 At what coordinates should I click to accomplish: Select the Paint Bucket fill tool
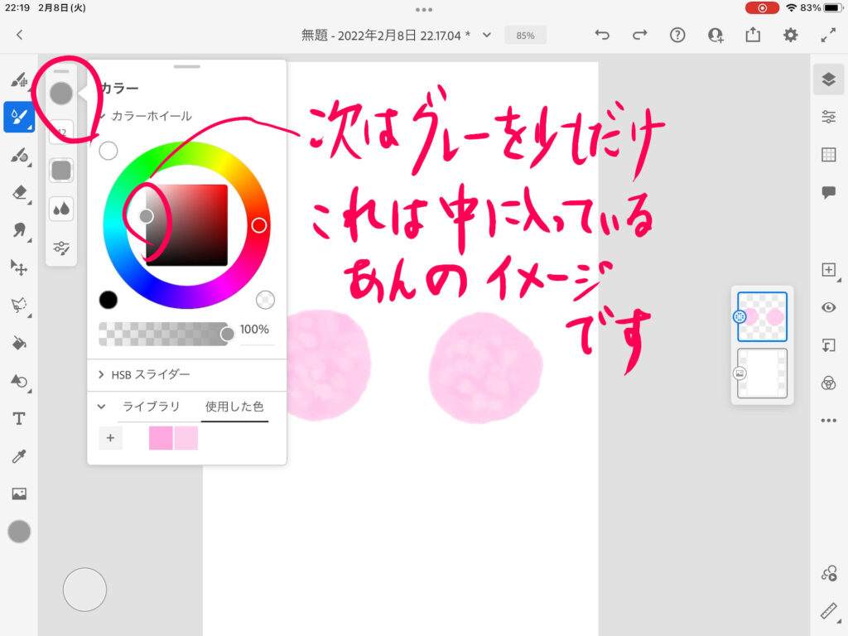18,343
